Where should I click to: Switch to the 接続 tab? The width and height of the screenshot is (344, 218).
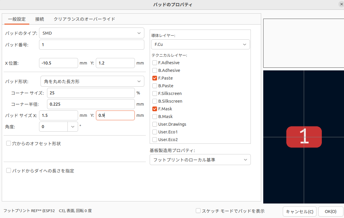40,19
